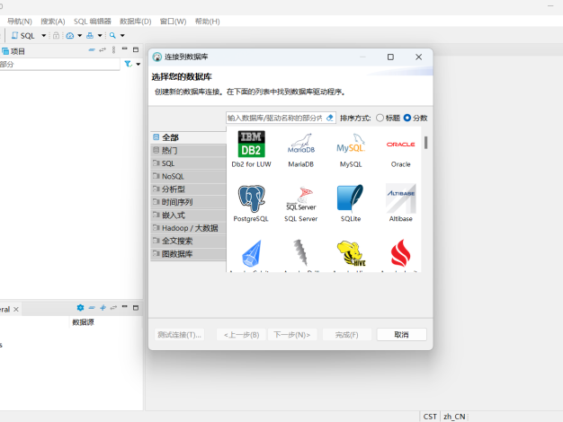
Task: Choose the PostgreSQL elephant icon
Action: pos(251,198)
